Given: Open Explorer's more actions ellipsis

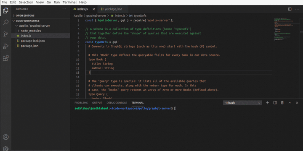Looking at the screenshot, I should coord(64,9).
